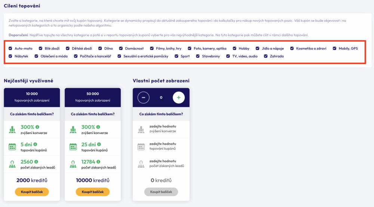
Task: Click the greyed Koupit balíček button
Action: click(x=161, y=192)
